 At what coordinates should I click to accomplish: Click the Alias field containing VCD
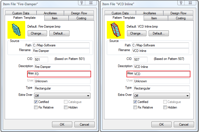162,74
